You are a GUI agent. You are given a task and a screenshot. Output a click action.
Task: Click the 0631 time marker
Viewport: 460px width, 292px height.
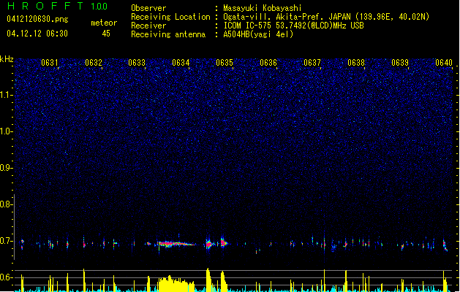[x=50, y=62]
